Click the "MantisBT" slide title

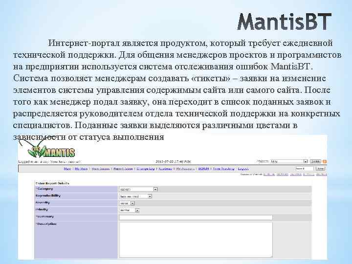pyautogui.click(x=284, y=22)
